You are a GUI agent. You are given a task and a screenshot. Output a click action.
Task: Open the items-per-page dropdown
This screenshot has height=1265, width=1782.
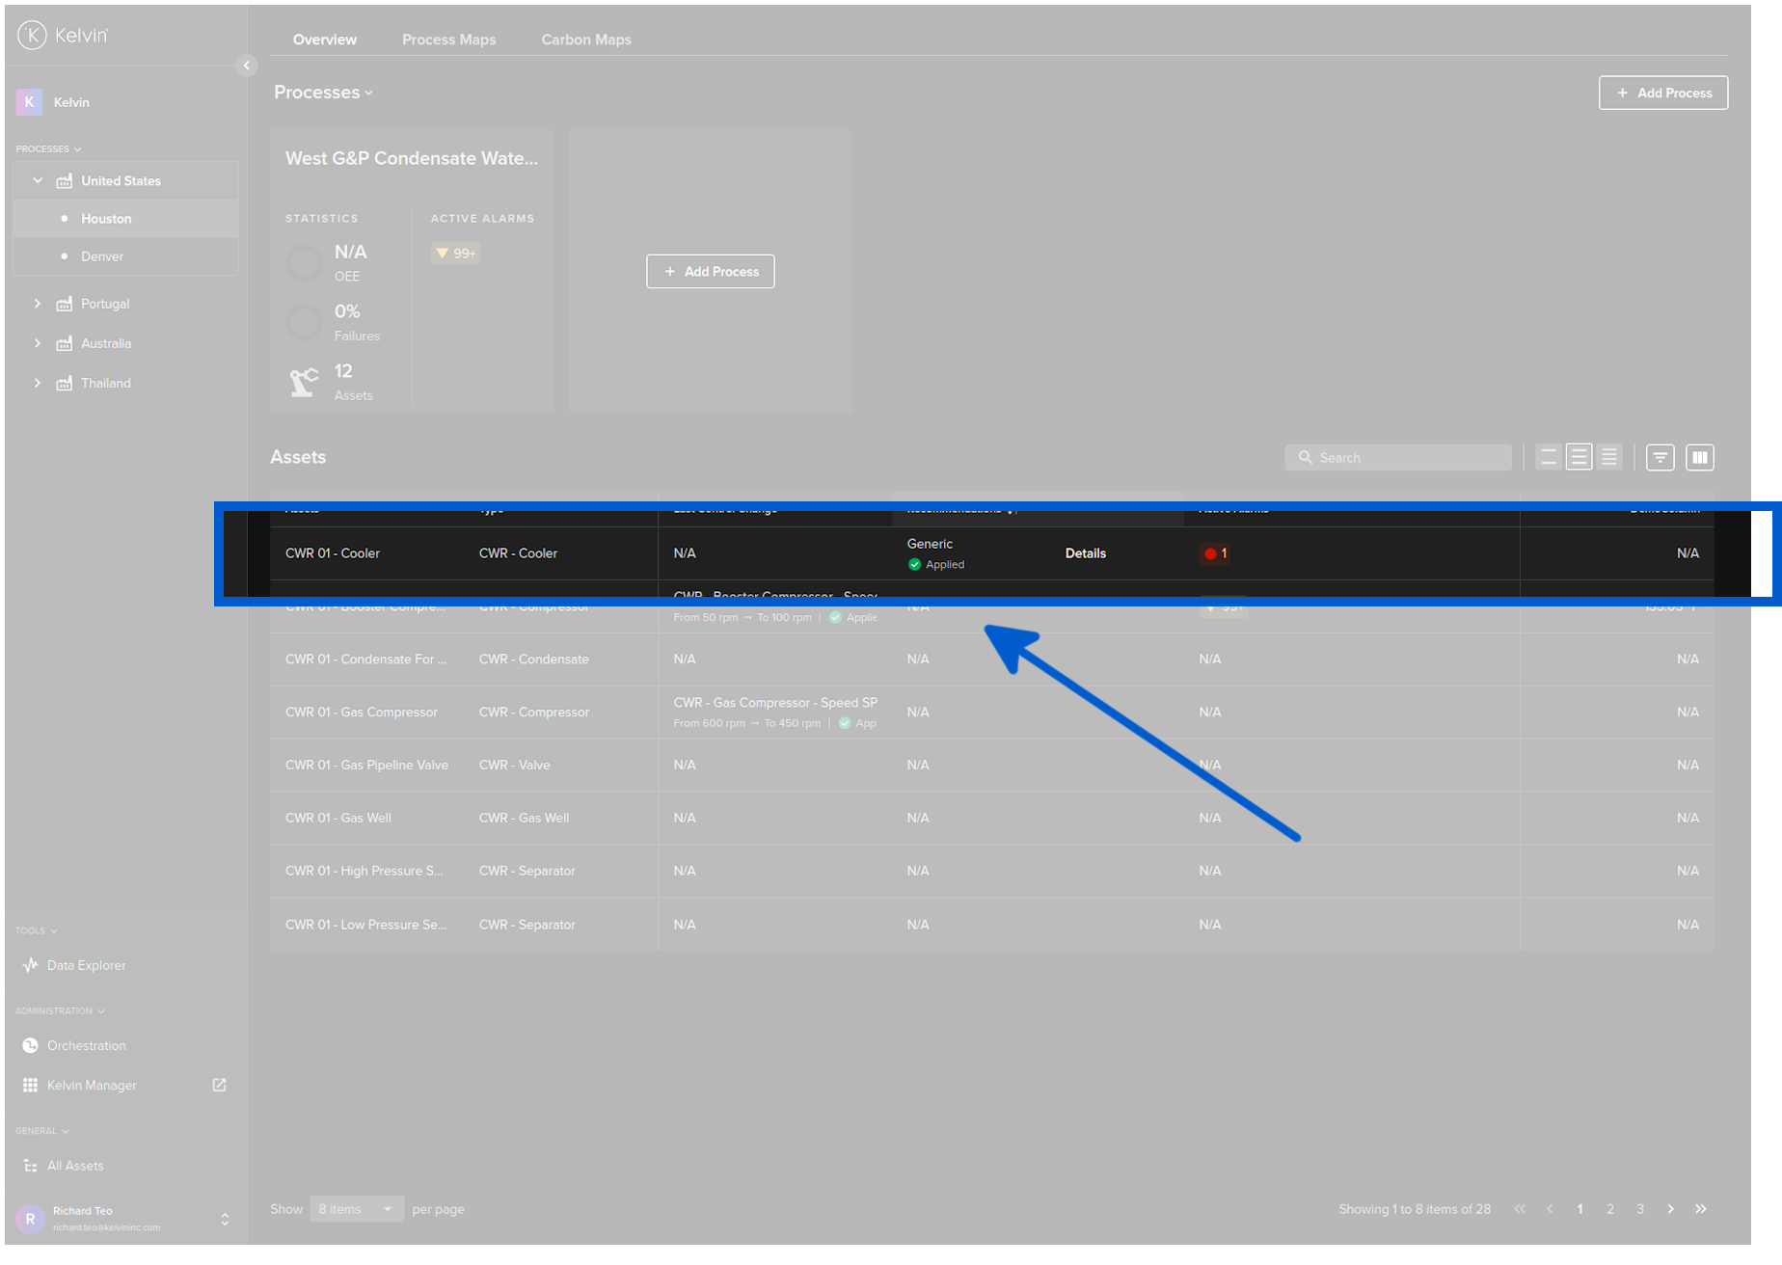[x=356, y=1208]
